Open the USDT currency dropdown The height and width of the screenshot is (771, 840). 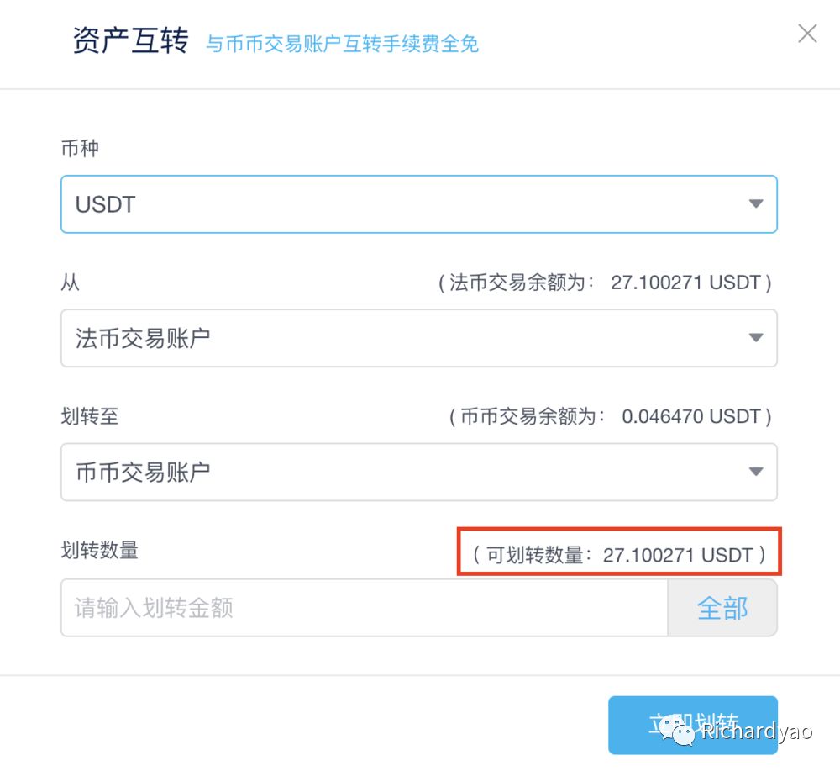click(418, 203)
